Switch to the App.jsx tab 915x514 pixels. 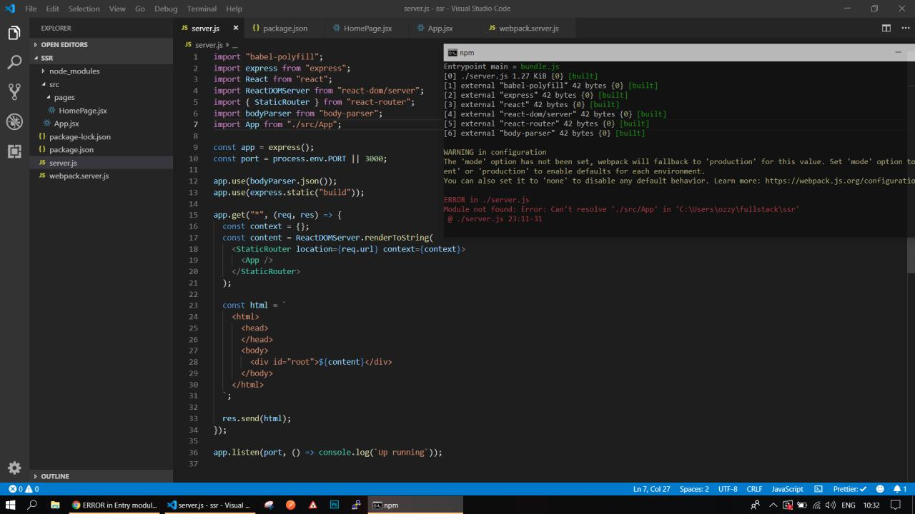click(440, 28)
